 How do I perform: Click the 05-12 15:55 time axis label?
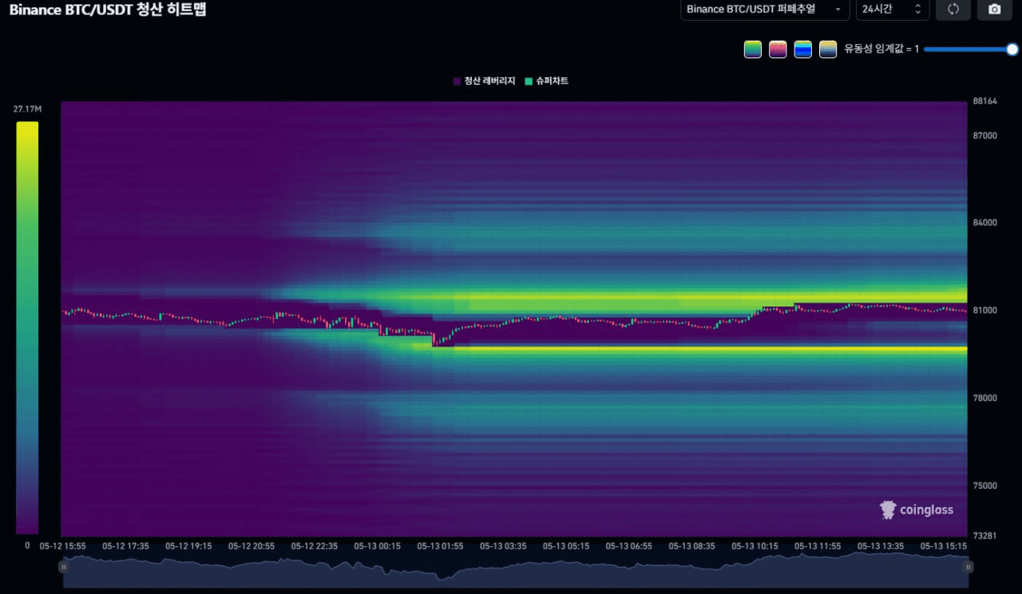tap(63, 546)
